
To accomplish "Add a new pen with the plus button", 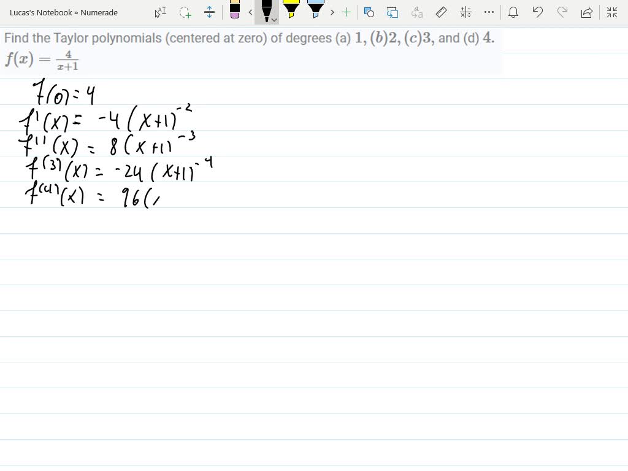I will tap(346, 12).
